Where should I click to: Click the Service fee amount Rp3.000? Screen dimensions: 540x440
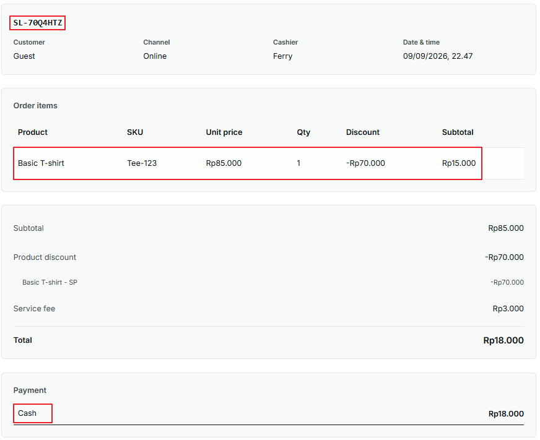[508, 308]
